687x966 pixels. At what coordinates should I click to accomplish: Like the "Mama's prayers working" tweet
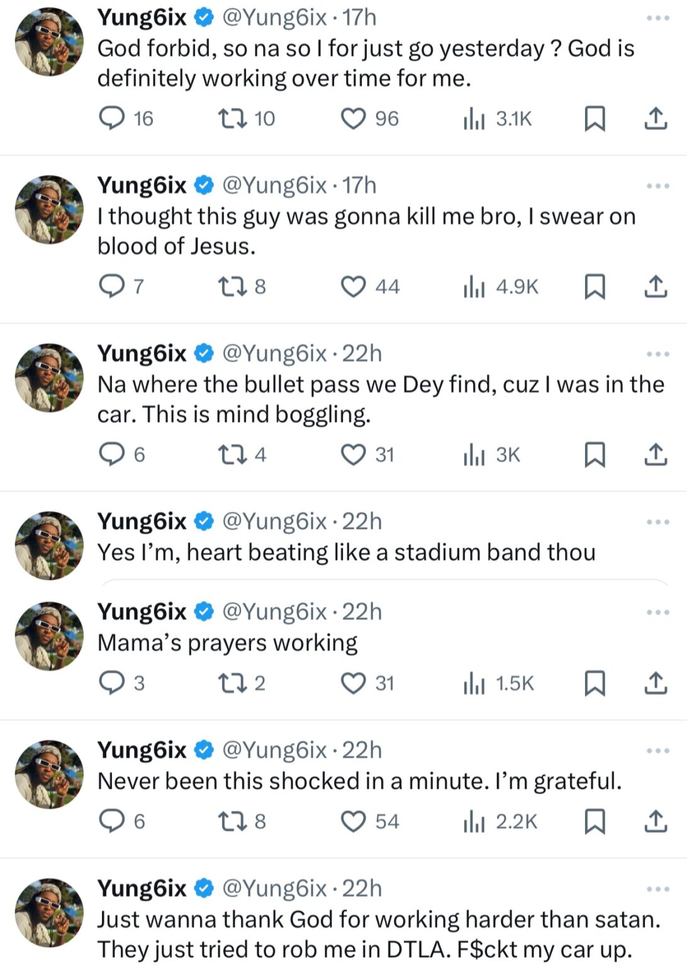coord(353,683)
